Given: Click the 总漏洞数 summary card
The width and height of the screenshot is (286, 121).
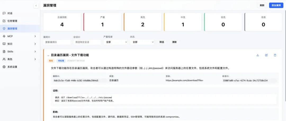Looking at the screenshot, I should click(x=62, y=22).
